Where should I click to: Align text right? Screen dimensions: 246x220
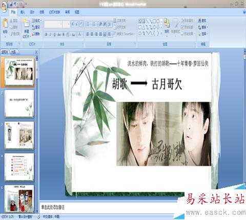click(x=96, y=34)
